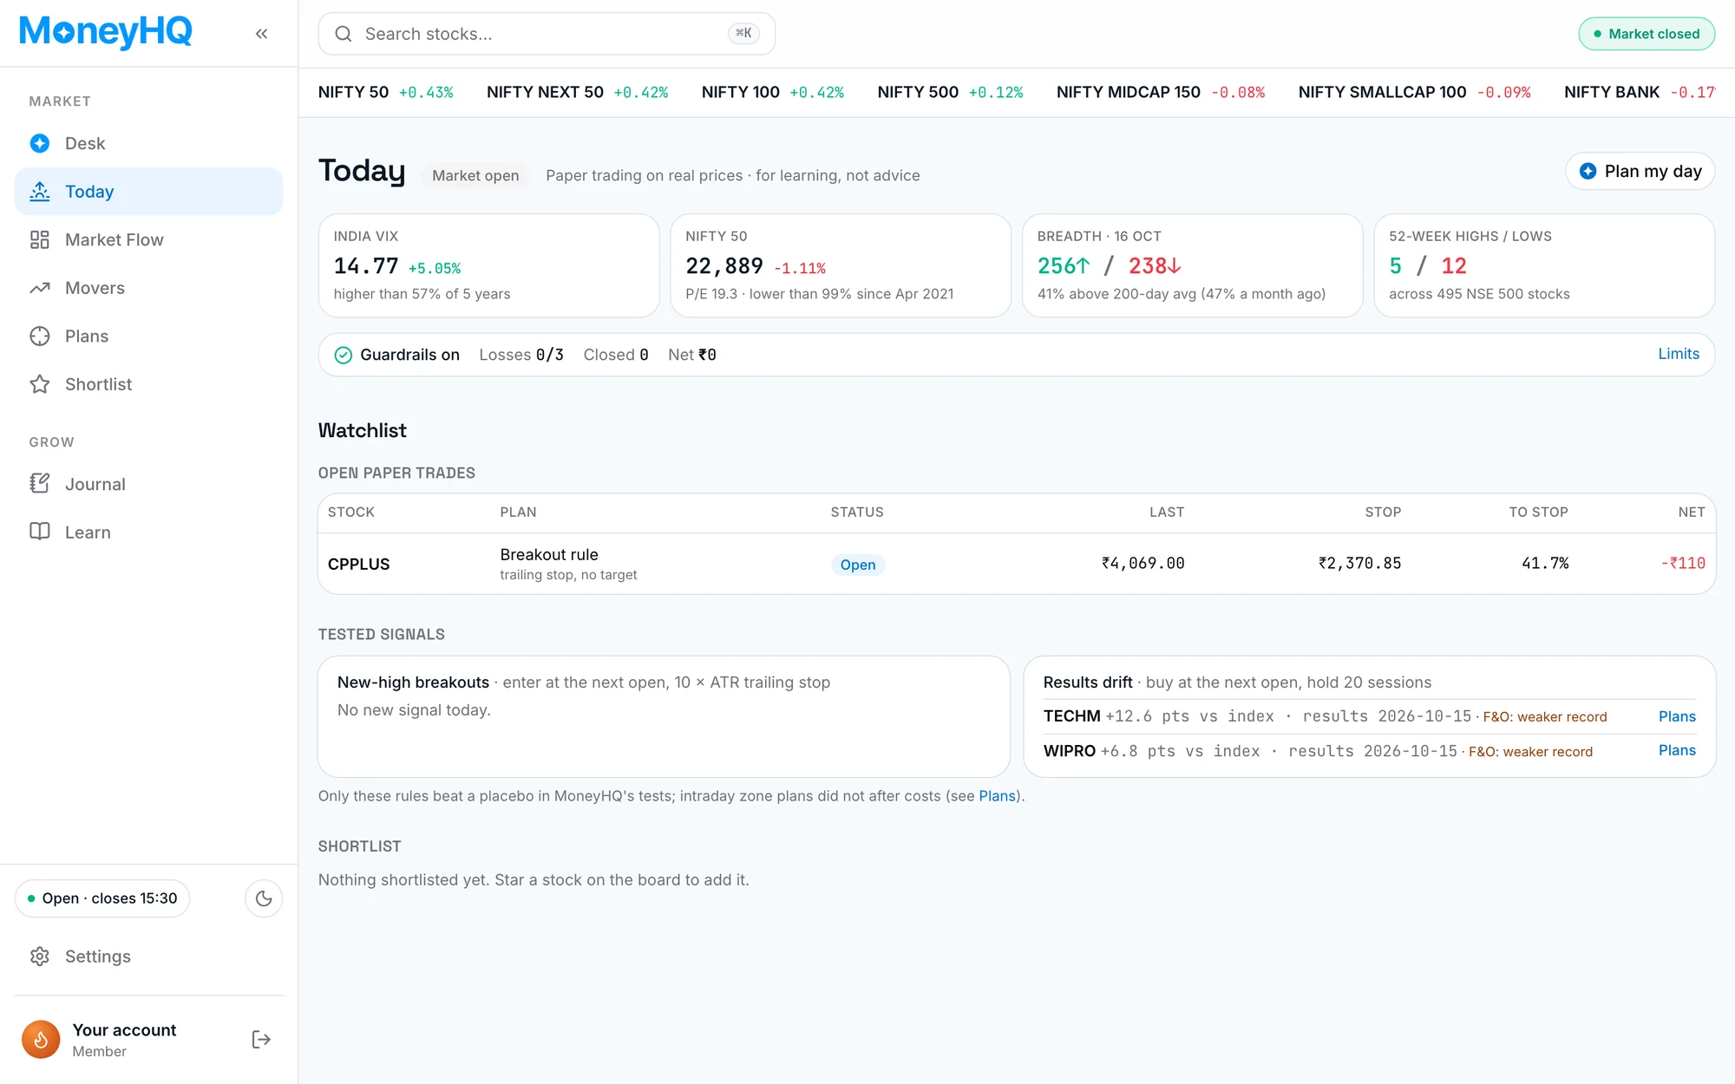The height and width of the screenshot is (1084, 1735).
Task: Select the CPPLUS stock in open trades
Action: 358,565
